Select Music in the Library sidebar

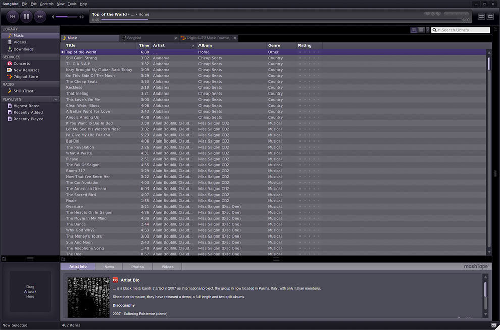tap(30, 36)
